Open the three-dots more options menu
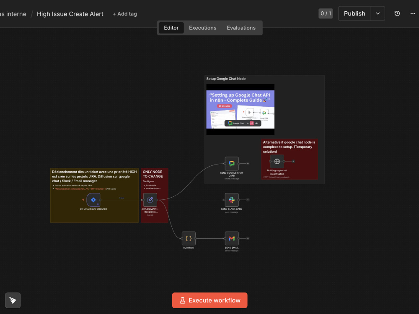419x314 pixels. (413, 14)
